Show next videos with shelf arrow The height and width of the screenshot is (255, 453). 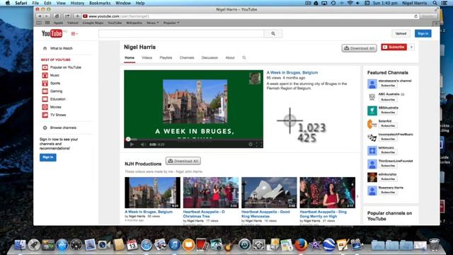coord(357,196)
